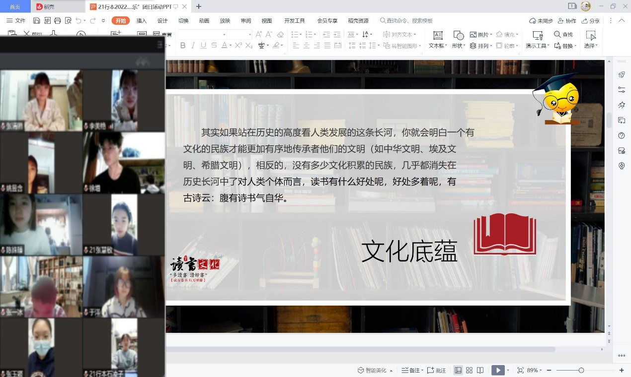The image size is (631, 377).
Task: Toggle Underline text formatting
Action: pos(203,46)
